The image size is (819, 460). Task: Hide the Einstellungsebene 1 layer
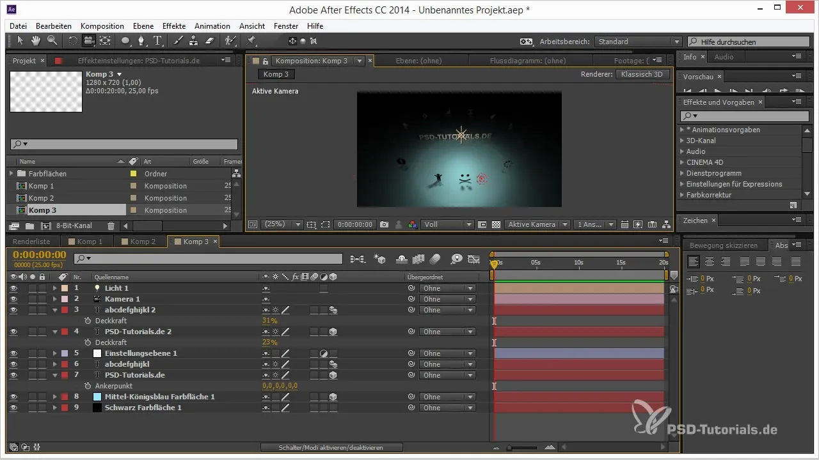(13, 353)
